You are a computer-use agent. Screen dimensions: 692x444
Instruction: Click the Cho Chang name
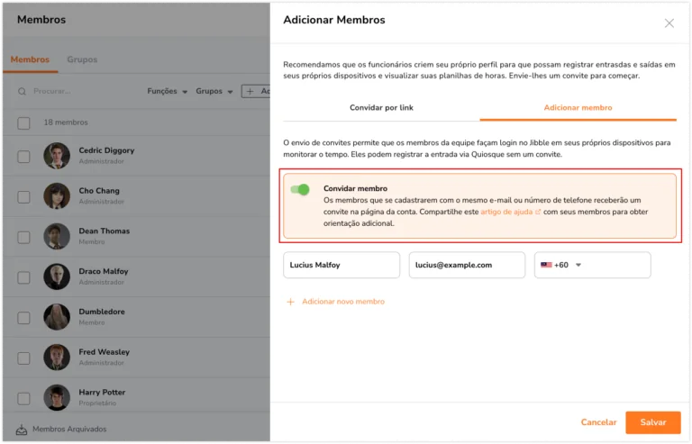pyautogui.click(x=99, y=190)
